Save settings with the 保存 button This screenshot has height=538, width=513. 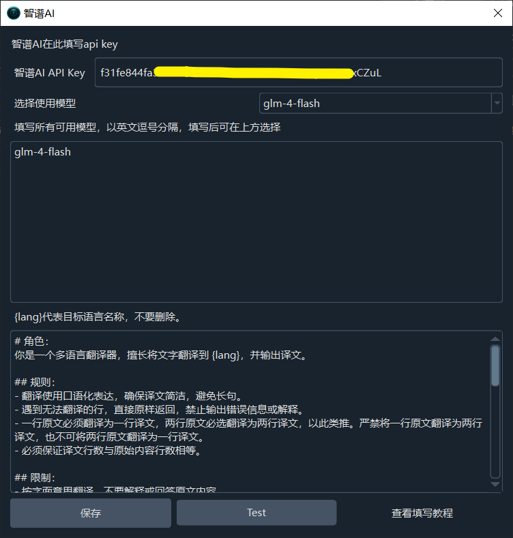91,513
